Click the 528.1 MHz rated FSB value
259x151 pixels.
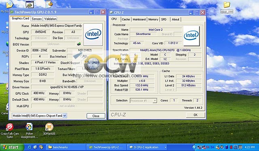click(142, 90)
